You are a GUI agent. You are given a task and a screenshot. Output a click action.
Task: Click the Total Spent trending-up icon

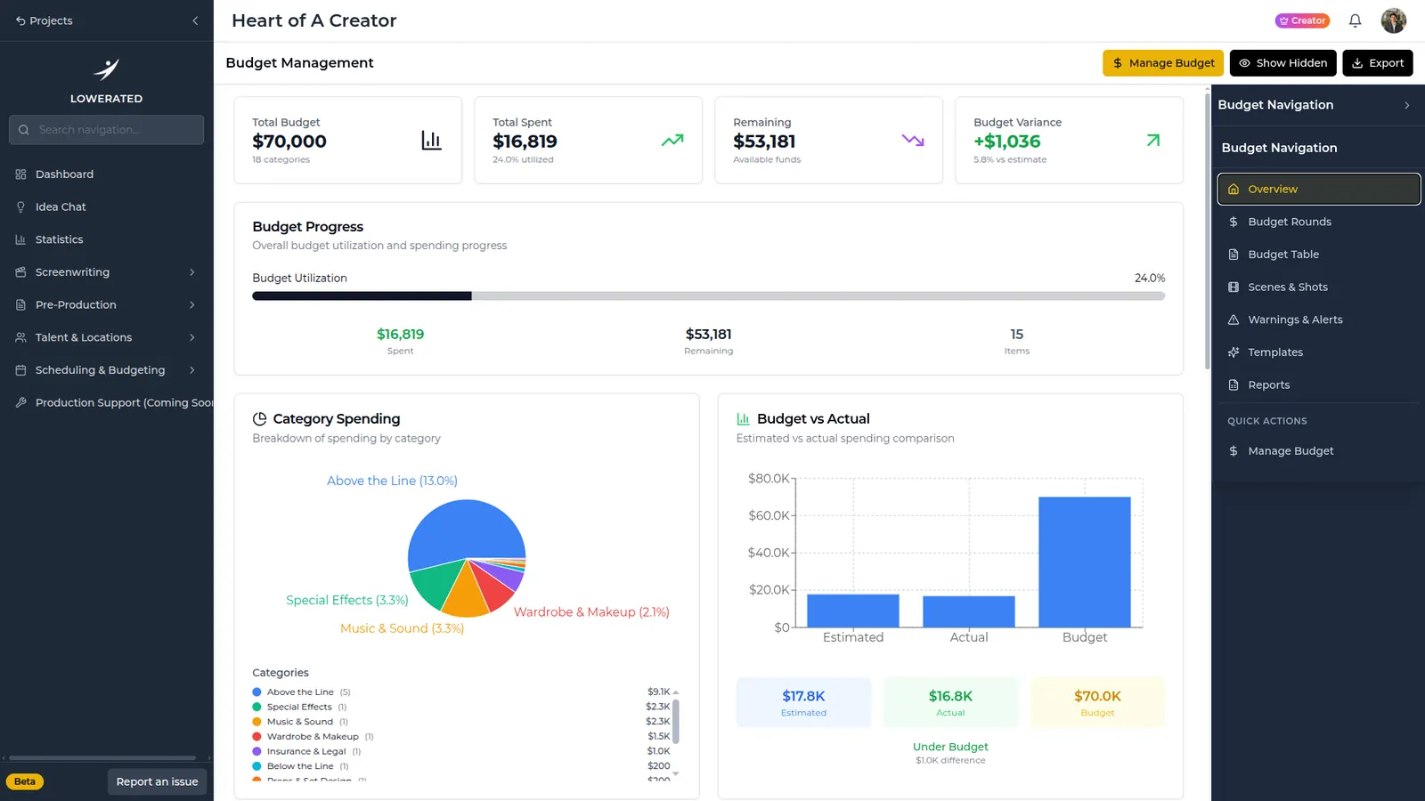tap(672, 141)
